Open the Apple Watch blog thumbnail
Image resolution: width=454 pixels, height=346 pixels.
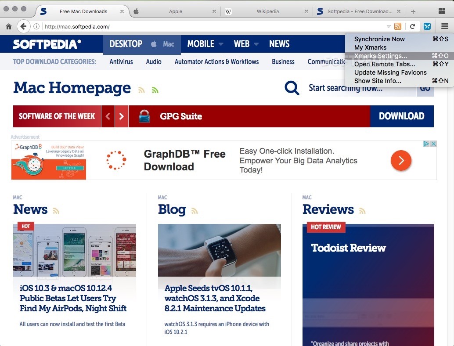220,250
